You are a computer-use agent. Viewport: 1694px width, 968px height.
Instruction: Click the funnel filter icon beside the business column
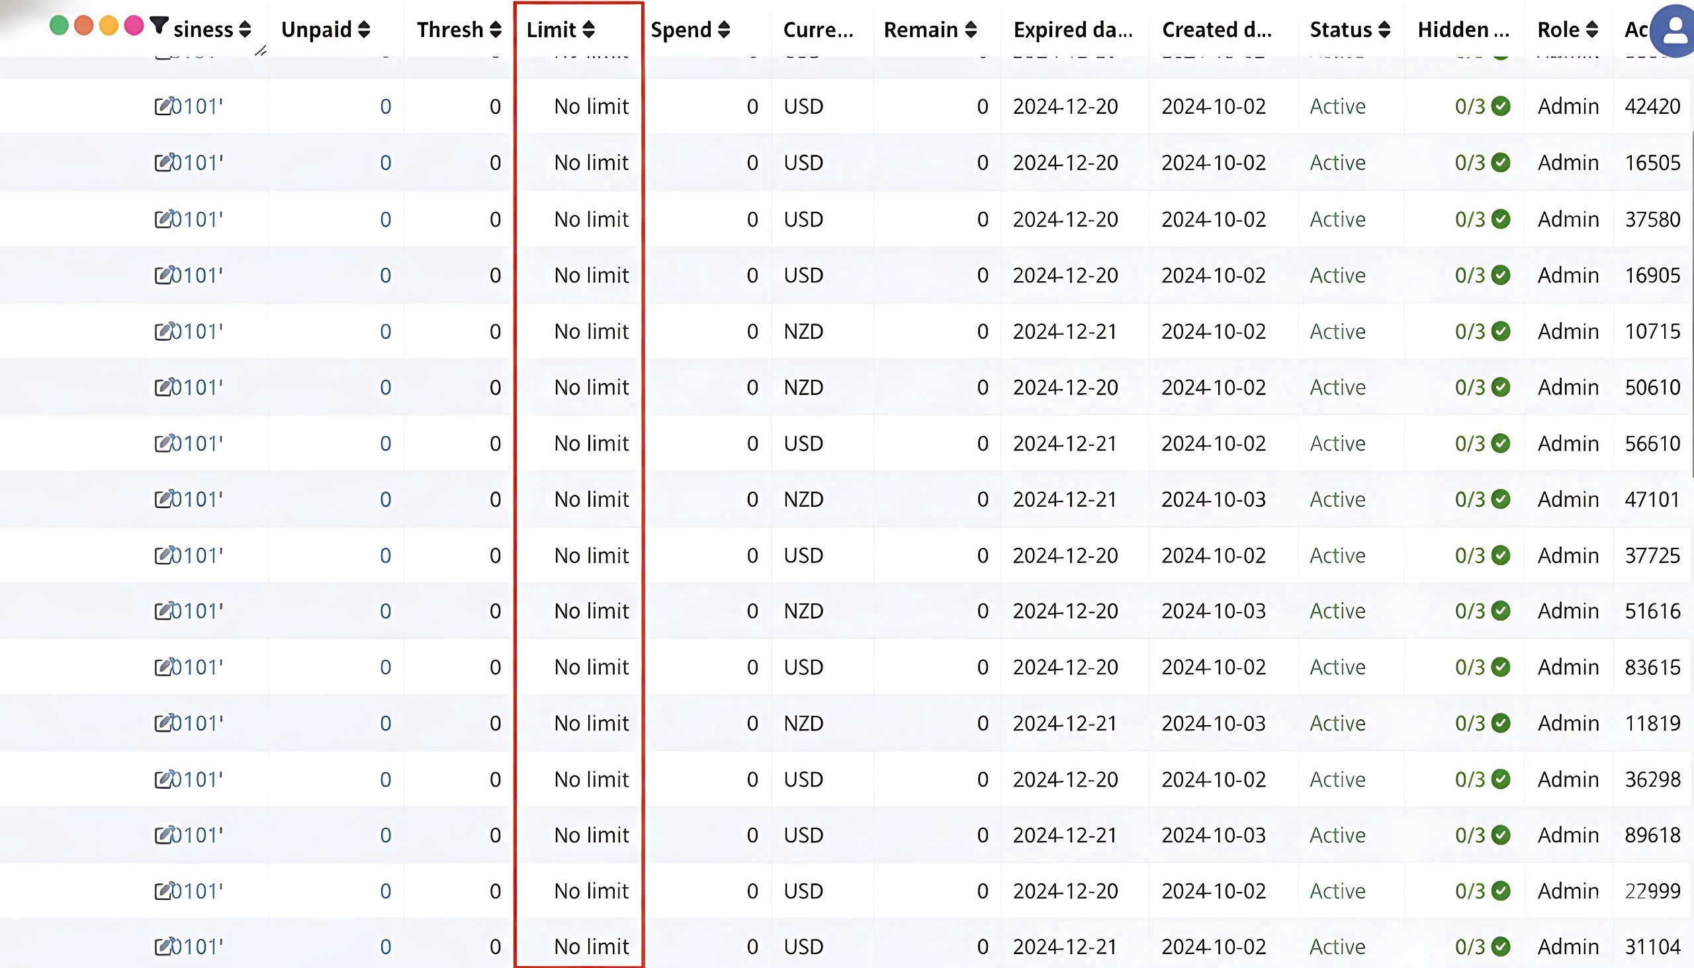(x=159, y=26)
